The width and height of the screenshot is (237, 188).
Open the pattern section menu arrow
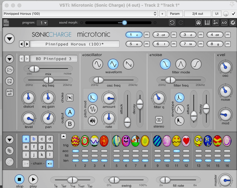pos(9,139)
